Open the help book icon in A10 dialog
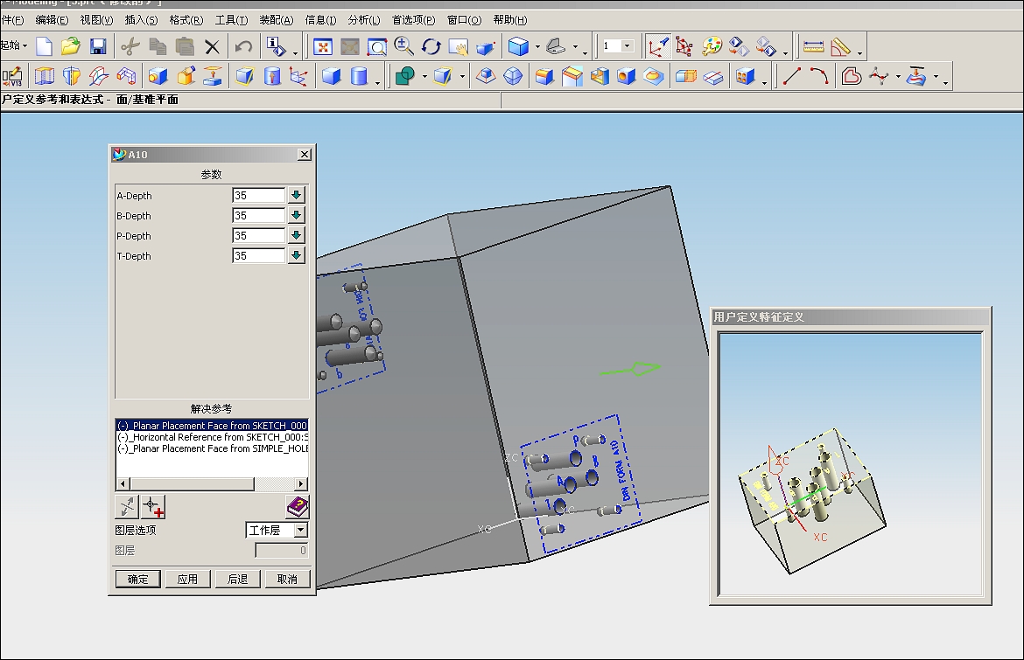1024x660 pixels. [x=298, y=506]
